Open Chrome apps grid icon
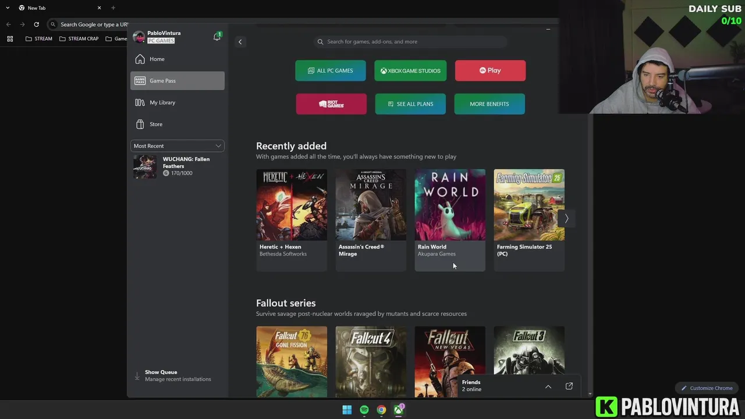 (10, 39)
